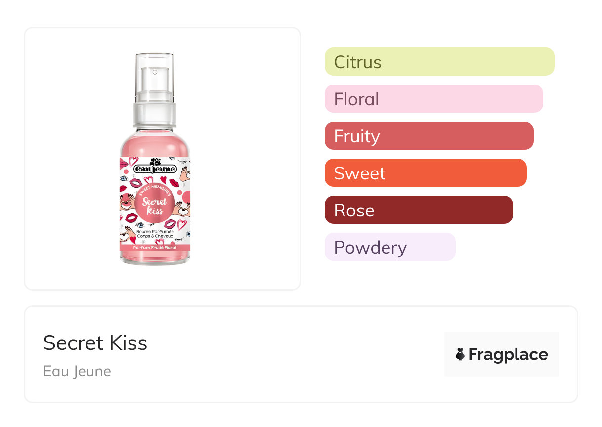Image resolution: width=602 pixels, height=427 pixels.
Task: Click the Sweet Memories arc text on the label
Action: (154, 185)
